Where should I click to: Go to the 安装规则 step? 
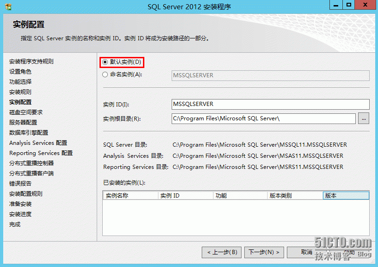pyautogui.click(x=20, y=92)
